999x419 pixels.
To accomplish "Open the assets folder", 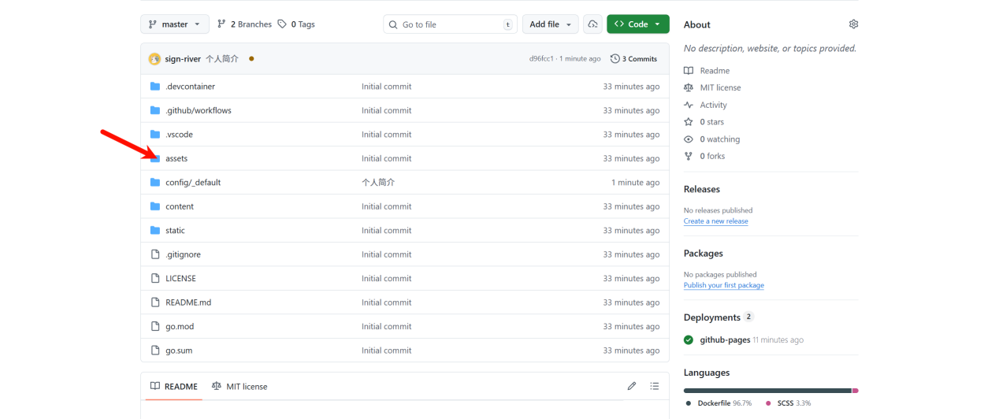I will (176, 158).
